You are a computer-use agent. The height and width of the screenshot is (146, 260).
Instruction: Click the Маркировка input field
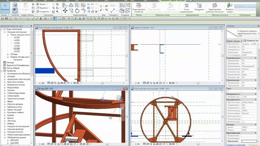[x=249, y=141]
